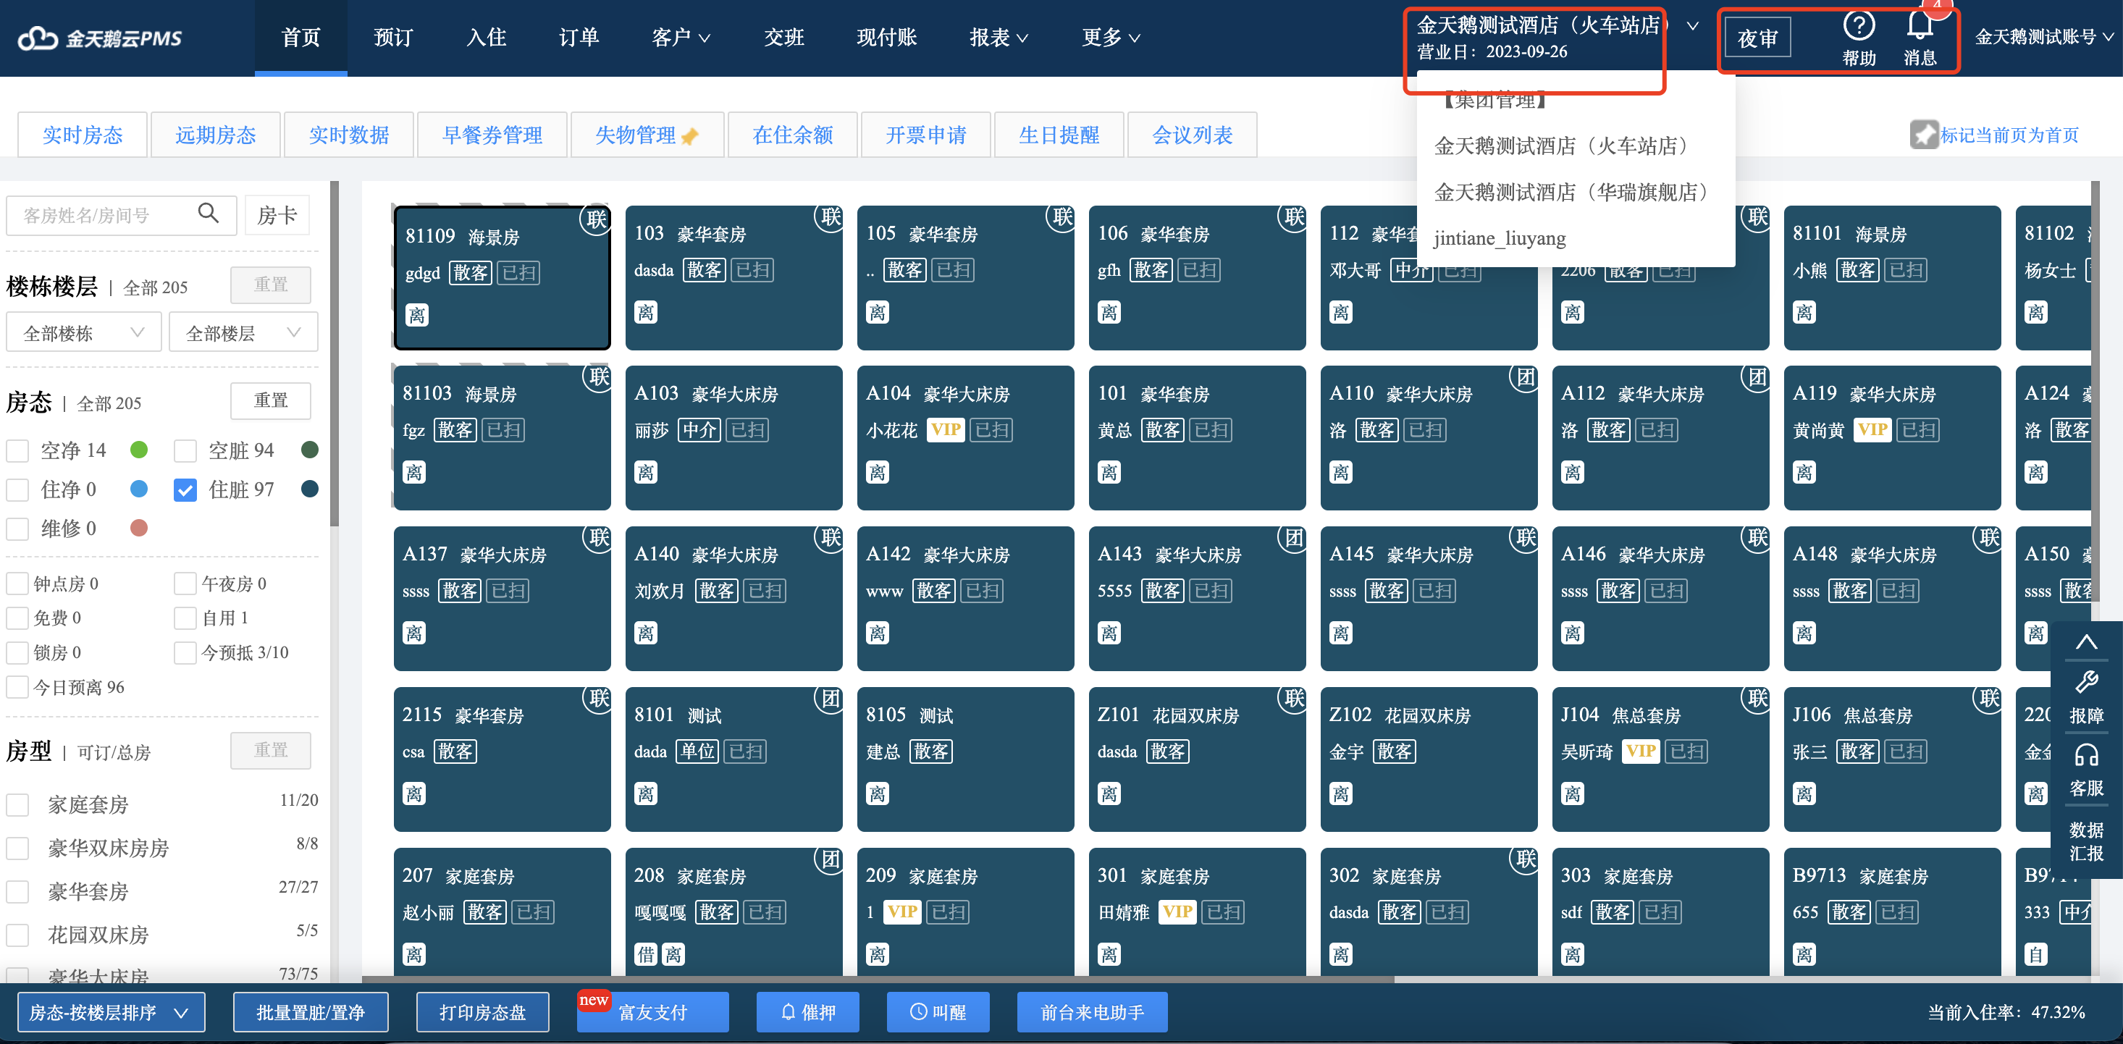Click the scroll-to-top arrow icon
Image resolution: width=2123 pixels, height=1044 pixels.
coord(2086,642)
